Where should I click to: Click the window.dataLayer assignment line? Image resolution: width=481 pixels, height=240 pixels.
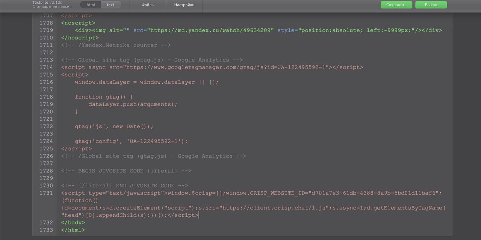[147, 82]
